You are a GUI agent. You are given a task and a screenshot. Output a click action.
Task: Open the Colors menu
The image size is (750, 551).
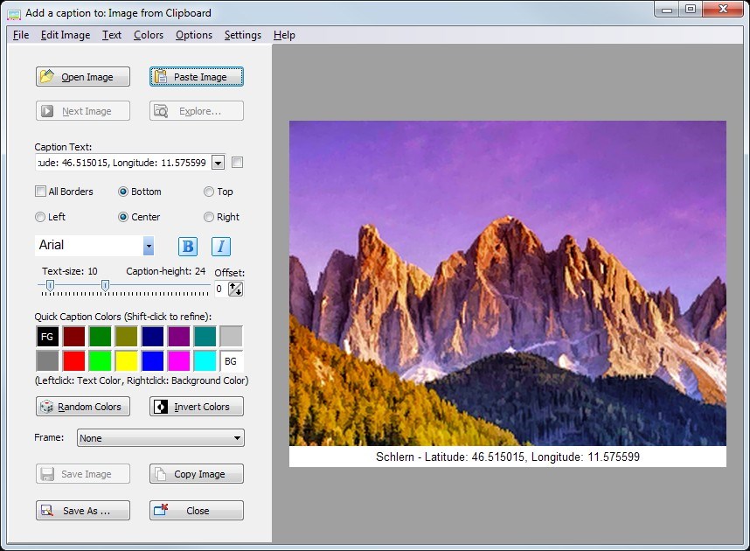(149, 35)
